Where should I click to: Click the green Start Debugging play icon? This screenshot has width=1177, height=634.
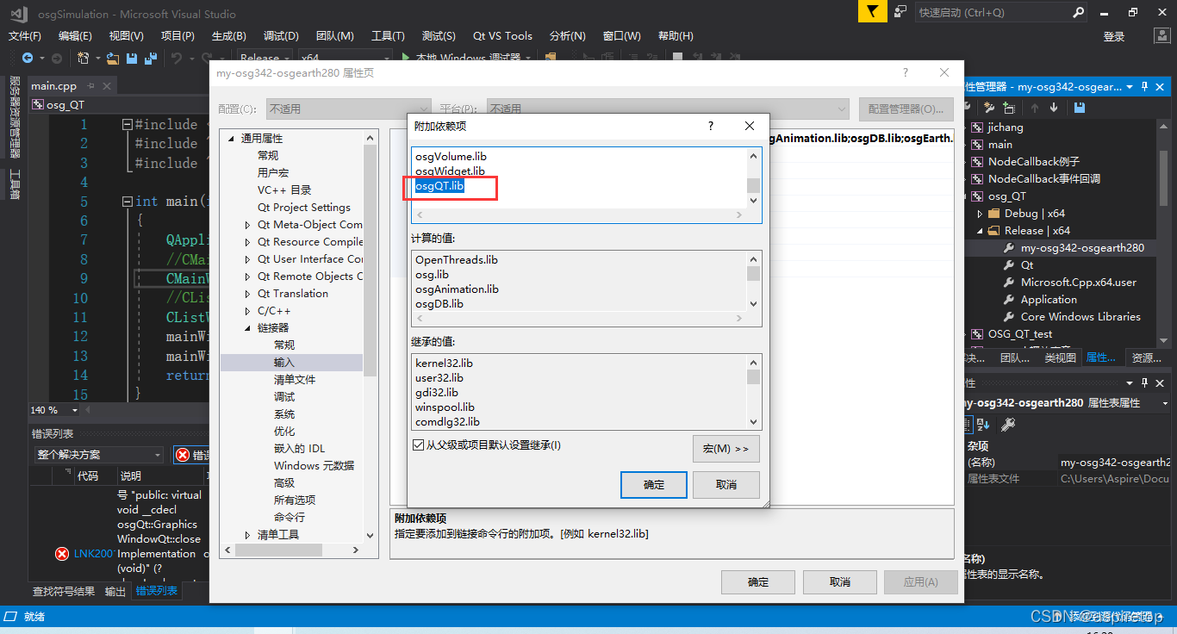click(x=406, y=58)
